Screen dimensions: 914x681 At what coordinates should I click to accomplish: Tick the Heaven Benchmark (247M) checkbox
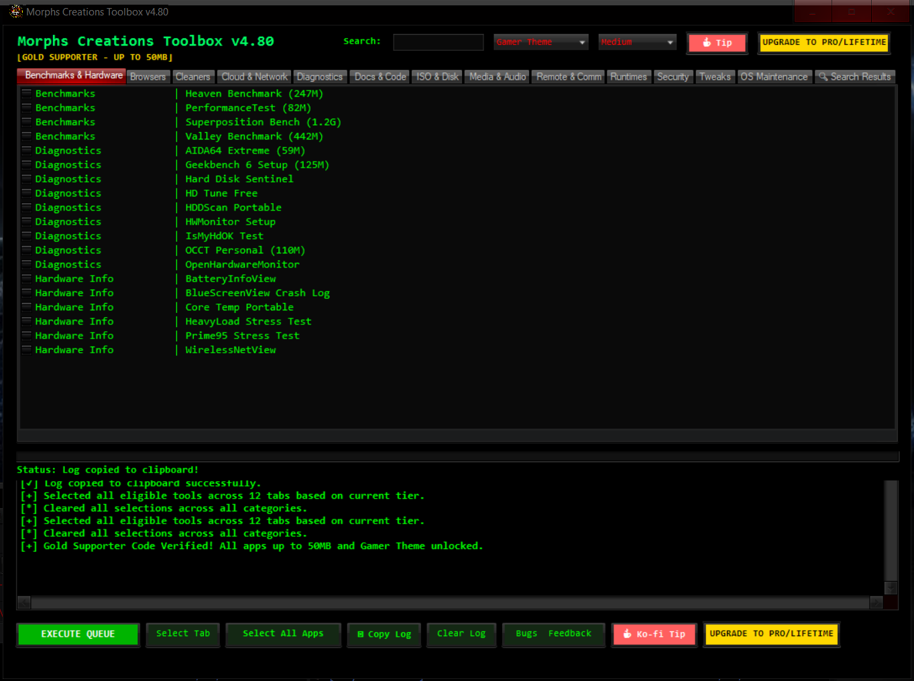coord(27,93)
